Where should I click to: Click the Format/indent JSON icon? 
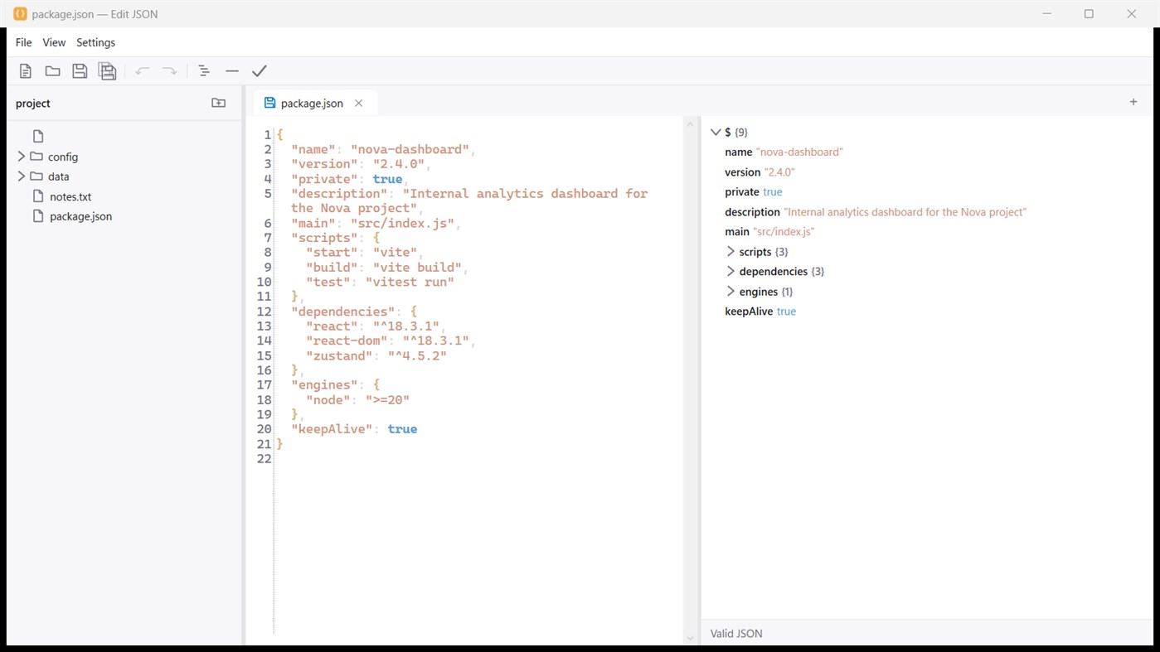pos(204,71)
